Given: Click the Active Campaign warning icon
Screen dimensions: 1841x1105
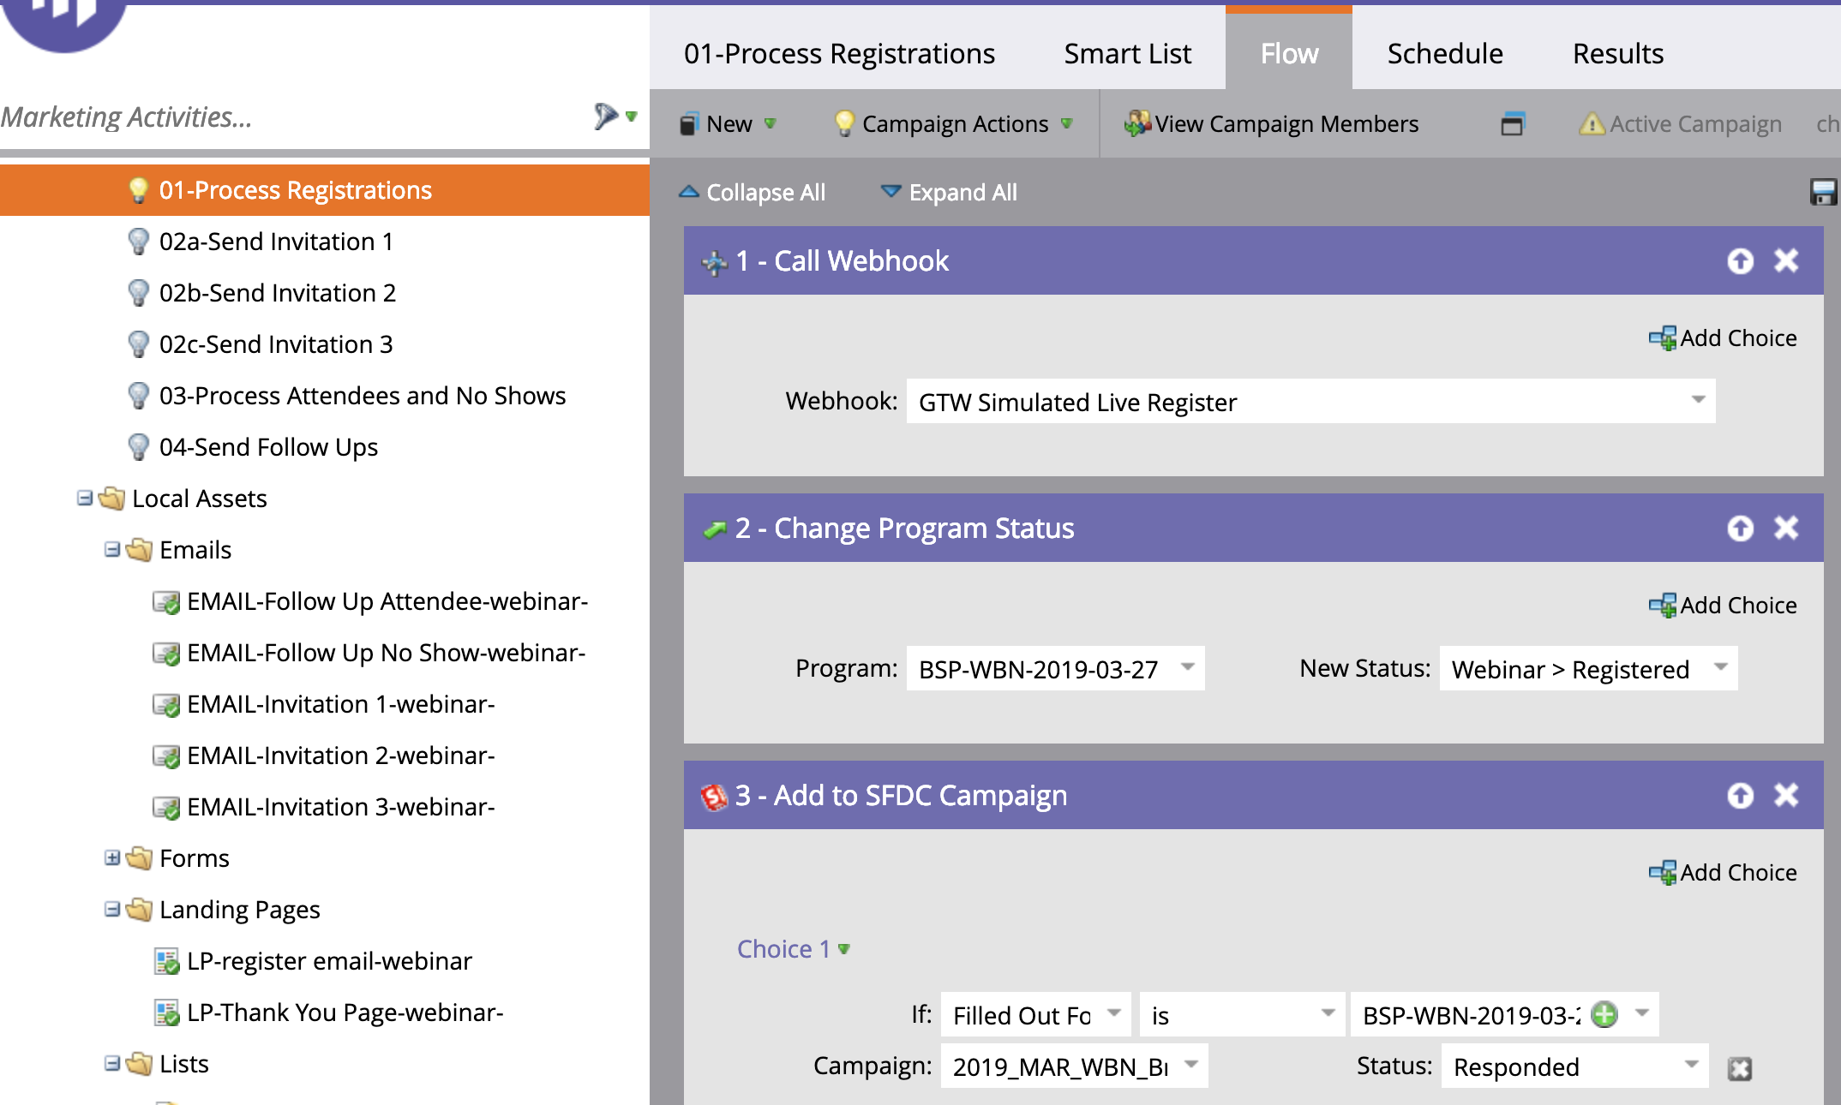Looking at the screenshot, I should click(x=1592, y=123).
